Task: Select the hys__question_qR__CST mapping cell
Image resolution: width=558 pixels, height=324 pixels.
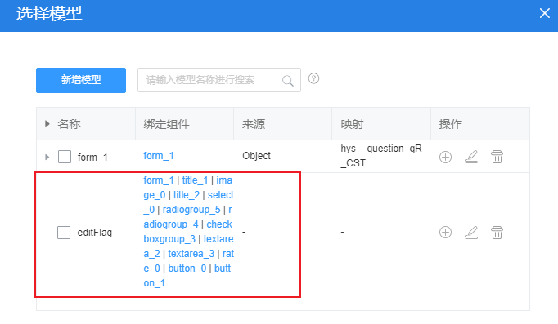Action: point(384,155)
